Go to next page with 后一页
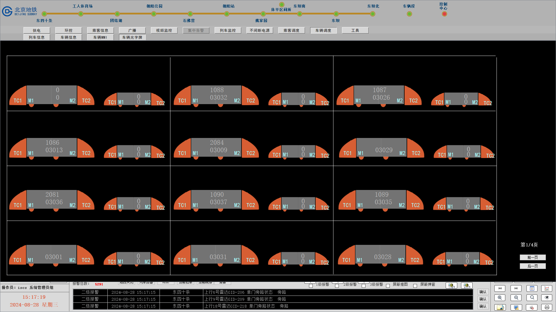Image resolution: width=556 pixels, height=312 pixels. tap(533, 266)
